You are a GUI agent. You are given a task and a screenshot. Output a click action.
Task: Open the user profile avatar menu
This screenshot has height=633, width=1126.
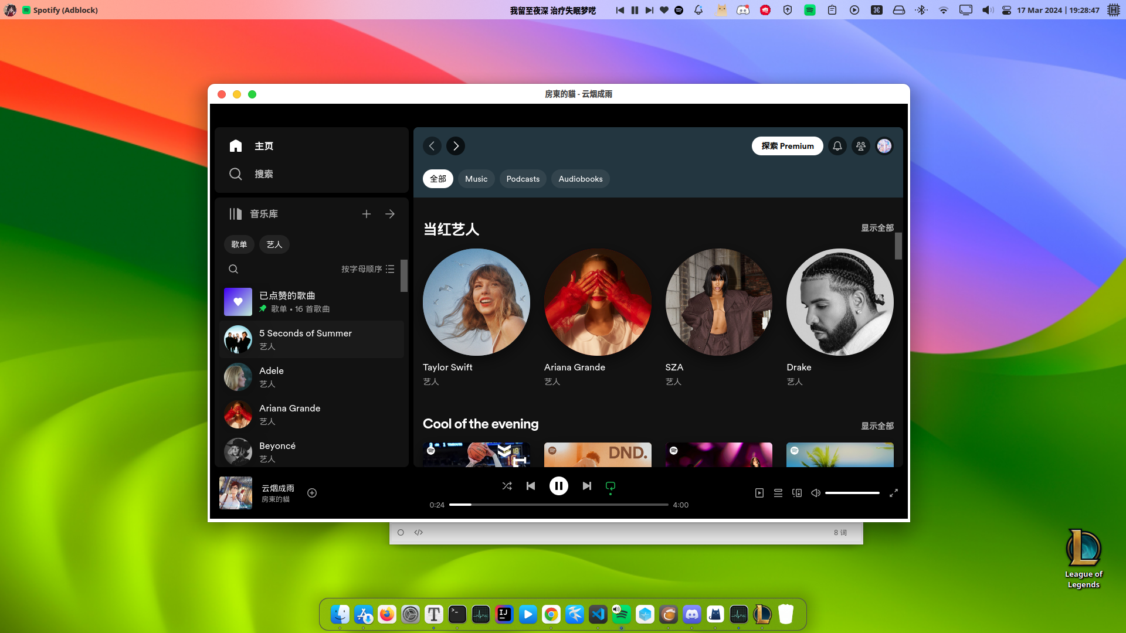coord(884,146)
